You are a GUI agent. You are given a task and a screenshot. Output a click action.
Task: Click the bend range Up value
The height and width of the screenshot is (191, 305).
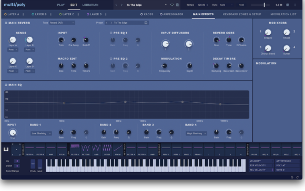16,161
